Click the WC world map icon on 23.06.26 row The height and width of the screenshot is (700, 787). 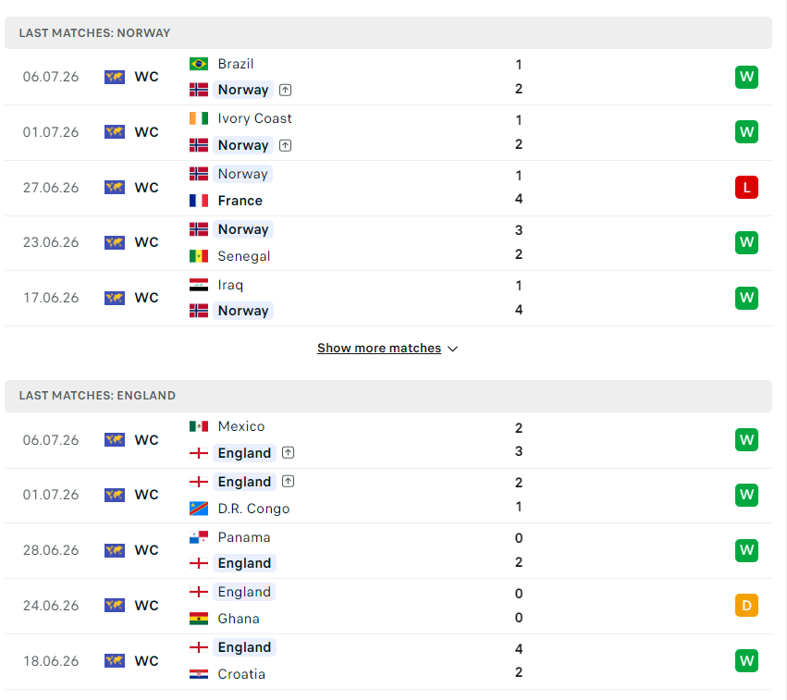coord(115,242)
